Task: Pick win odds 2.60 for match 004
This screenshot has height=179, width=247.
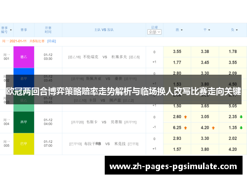Action: tap(177, 117)
